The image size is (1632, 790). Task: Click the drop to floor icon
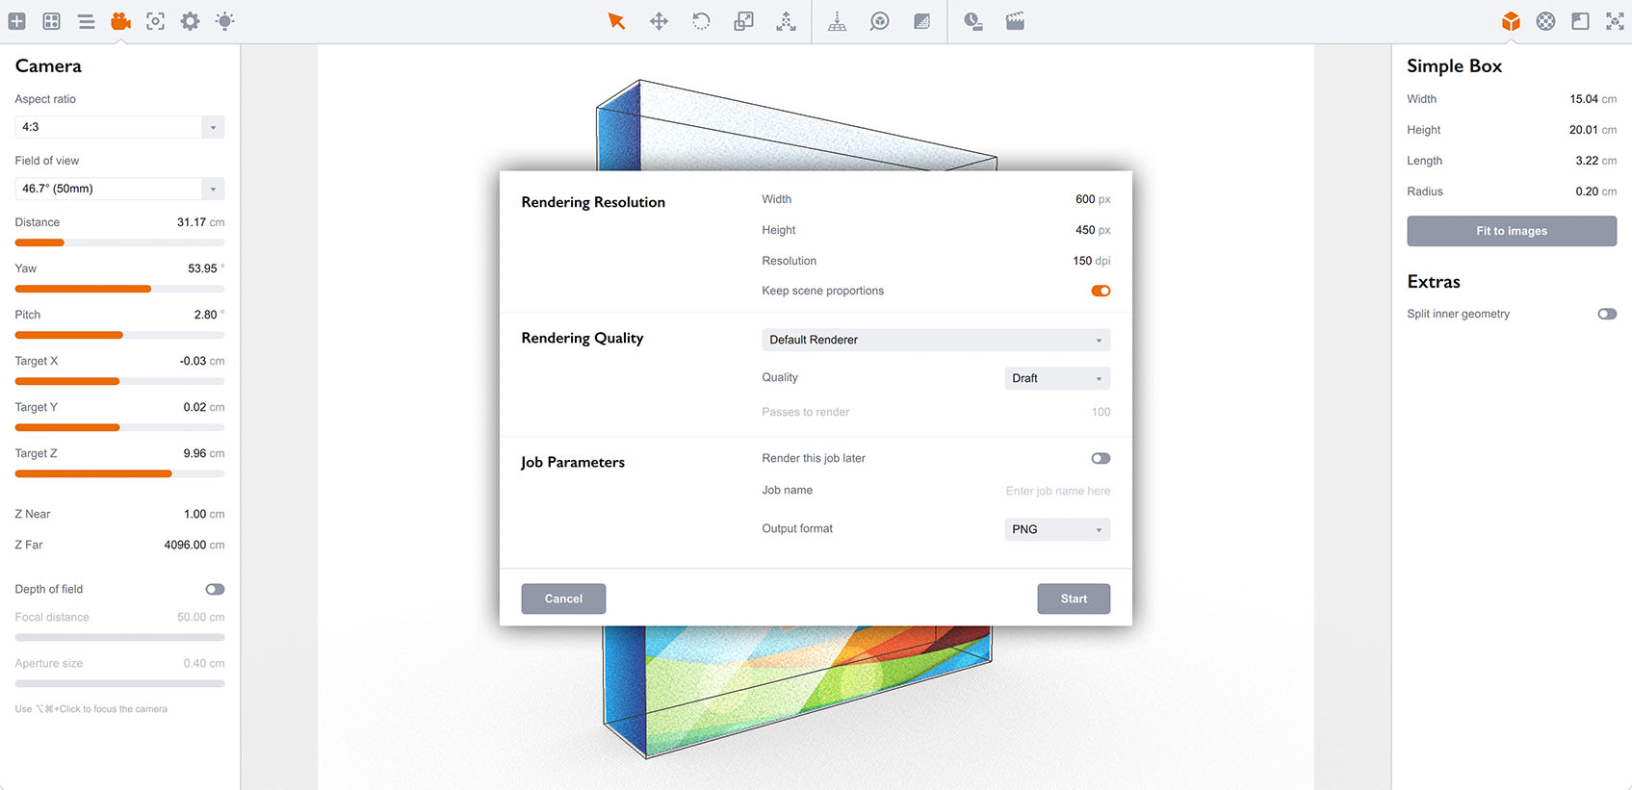[838, 21]
